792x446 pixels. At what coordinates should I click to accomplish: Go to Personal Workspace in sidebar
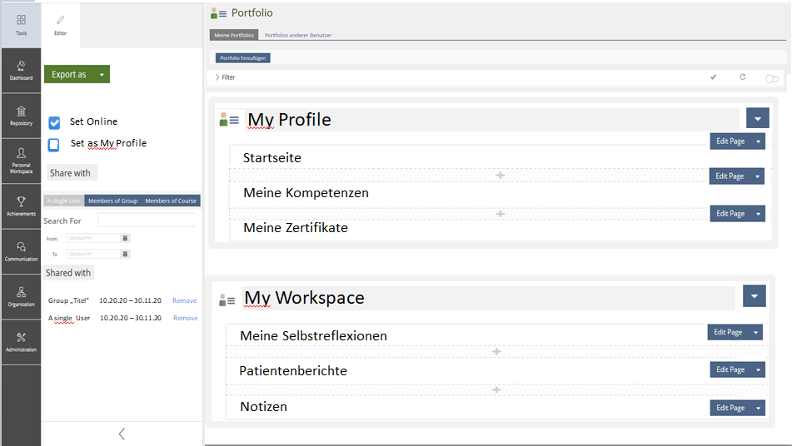tap(21, 161)
